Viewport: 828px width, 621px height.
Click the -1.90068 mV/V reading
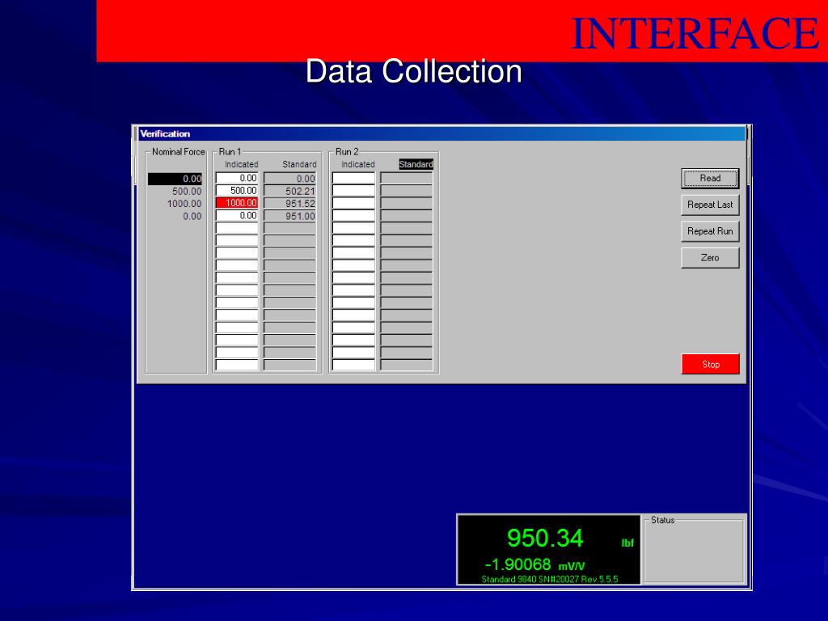[x=534, y=564]
